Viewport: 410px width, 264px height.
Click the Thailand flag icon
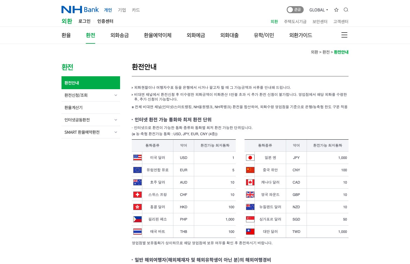137,231
